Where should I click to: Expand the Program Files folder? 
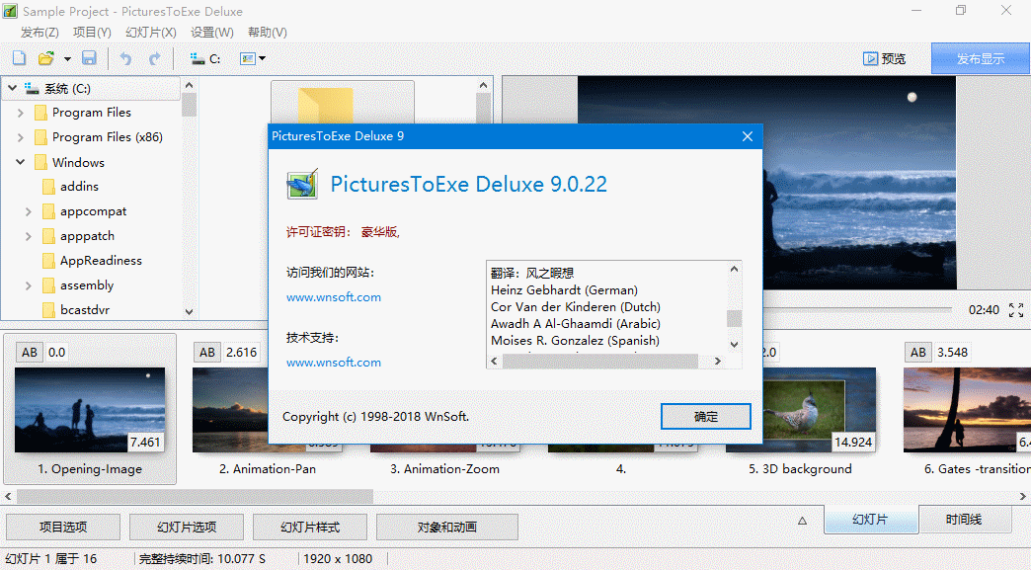click(x=21, y=113)
